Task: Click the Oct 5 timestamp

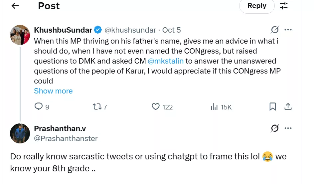Action: (x=171, y=30)
